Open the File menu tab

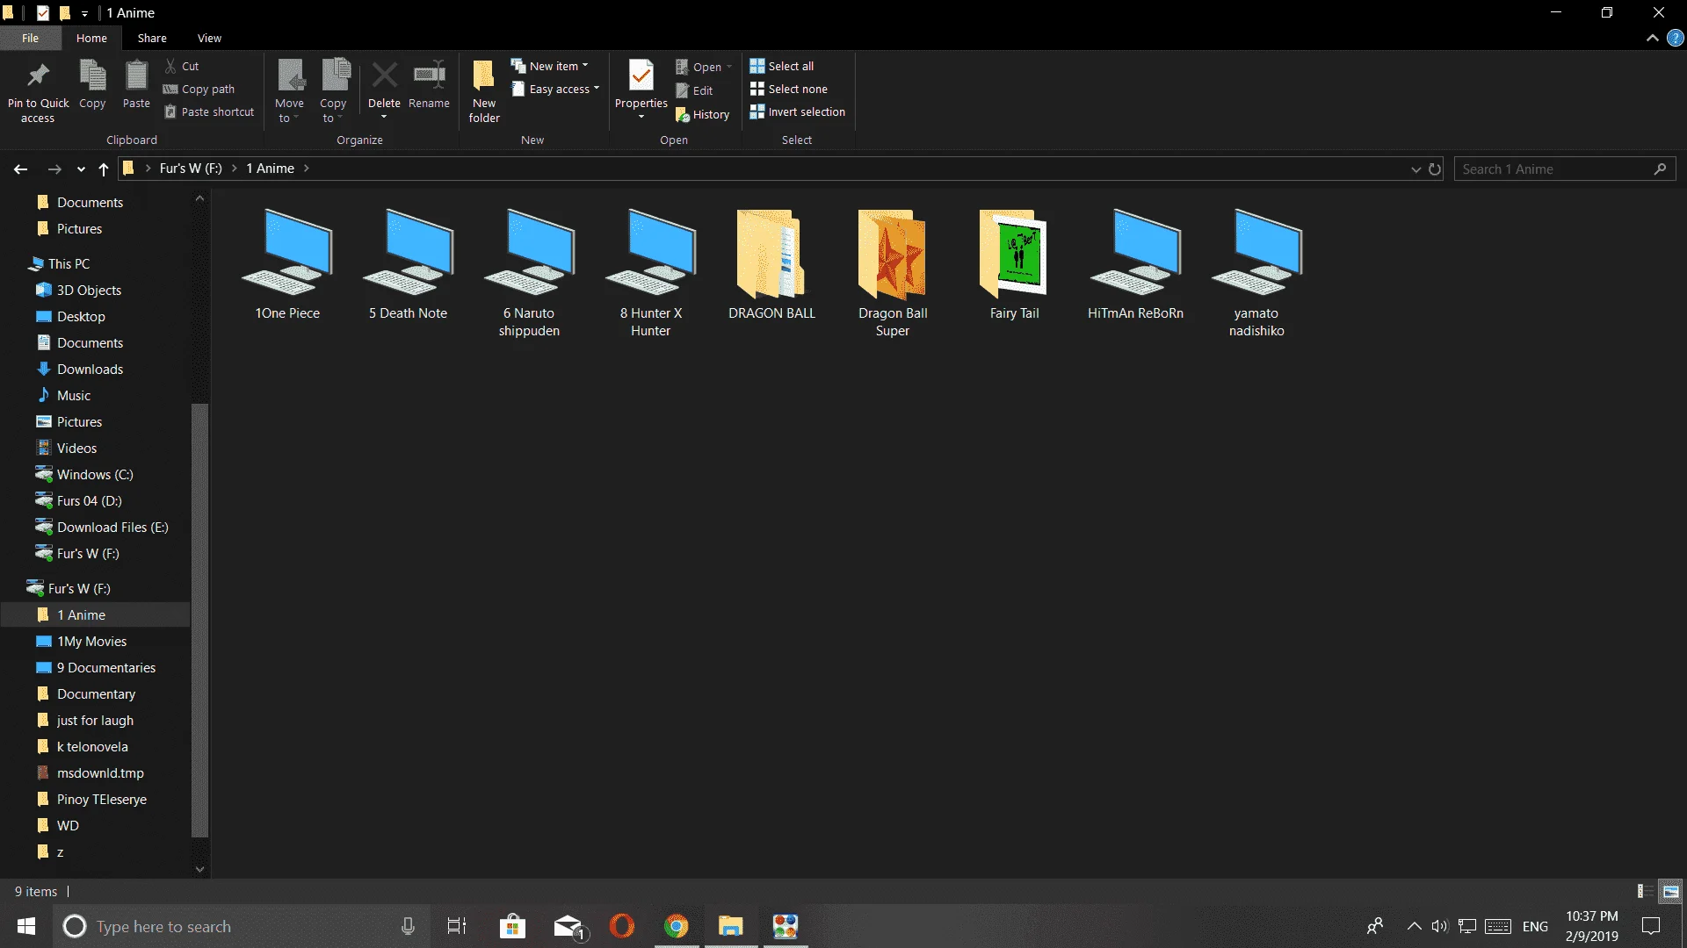[31, 38]
